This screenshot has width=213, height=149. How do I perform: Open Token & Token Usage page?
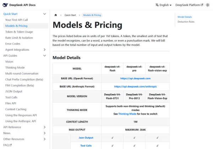pos(19,32)
